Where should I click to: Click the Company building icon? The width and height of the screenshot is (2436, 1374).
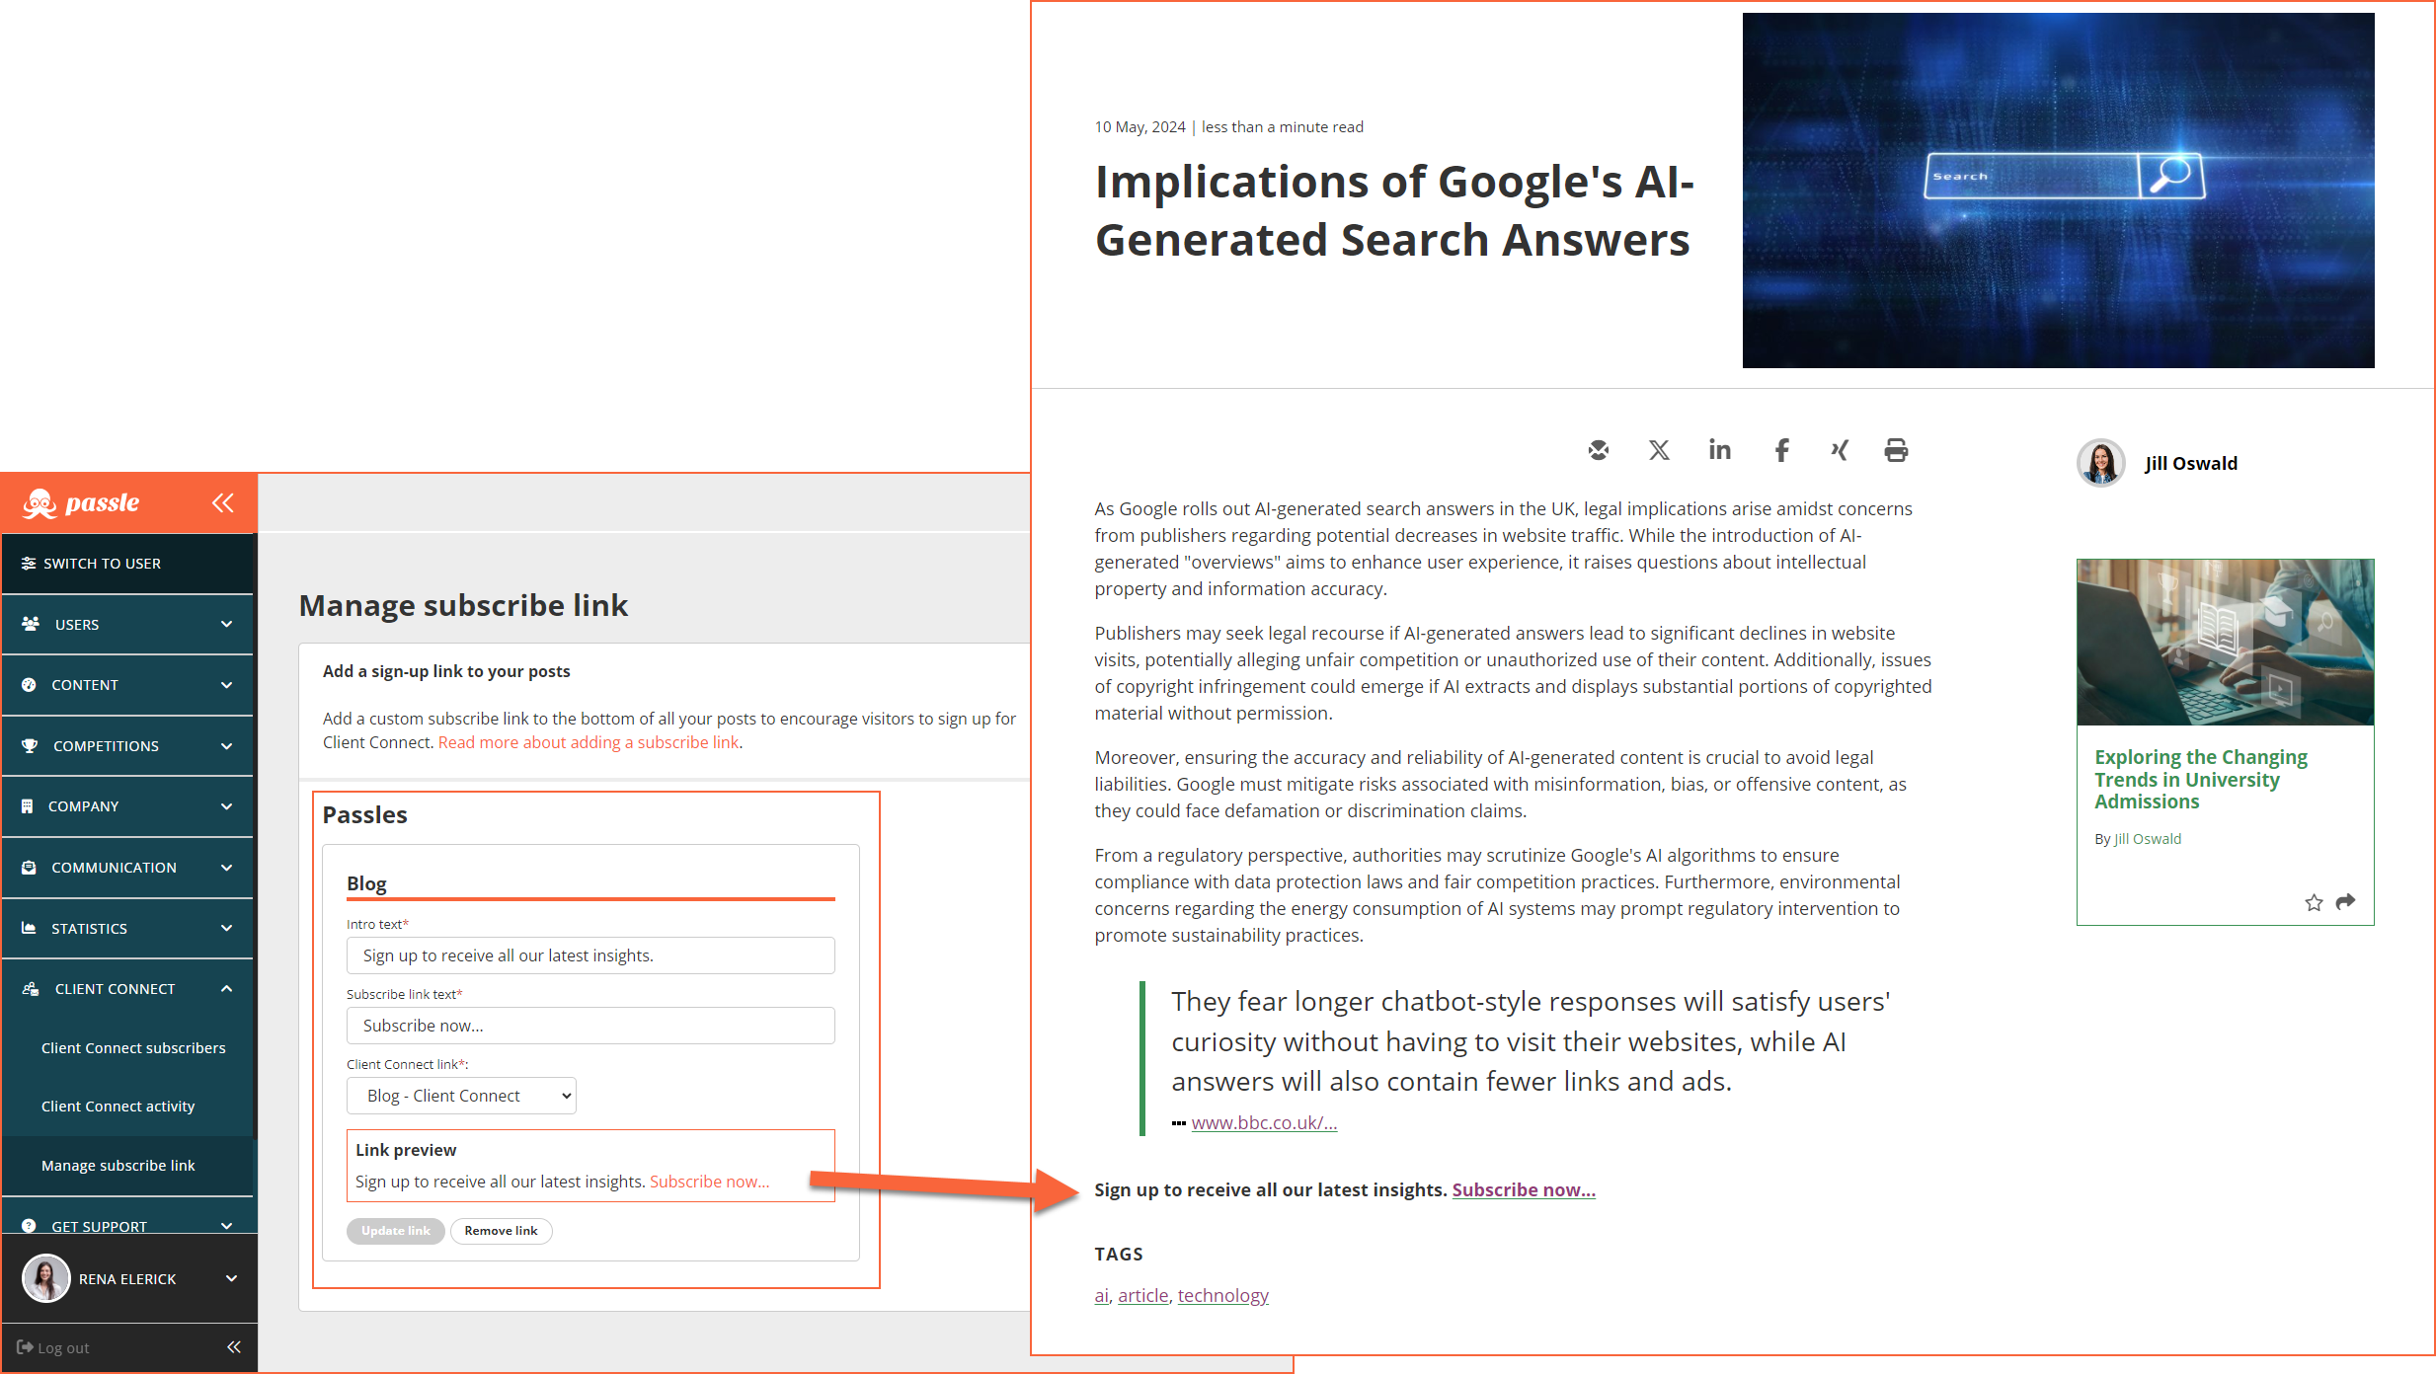coord(27,806)
